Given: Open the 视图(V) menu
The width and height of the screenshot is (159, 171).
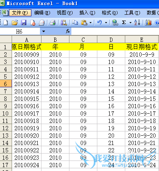Looking at the screenshot, I should [65, 13].
